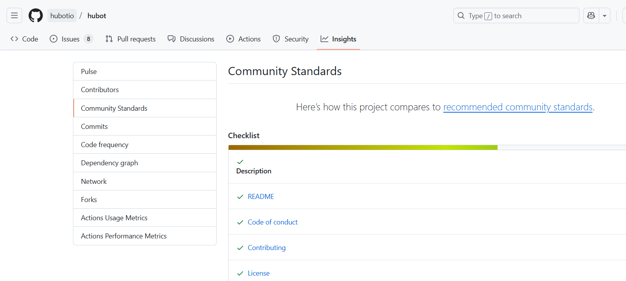Open the hamburger navigation menu
Viewport: 626px width, 281px height.
click(14, 15)
